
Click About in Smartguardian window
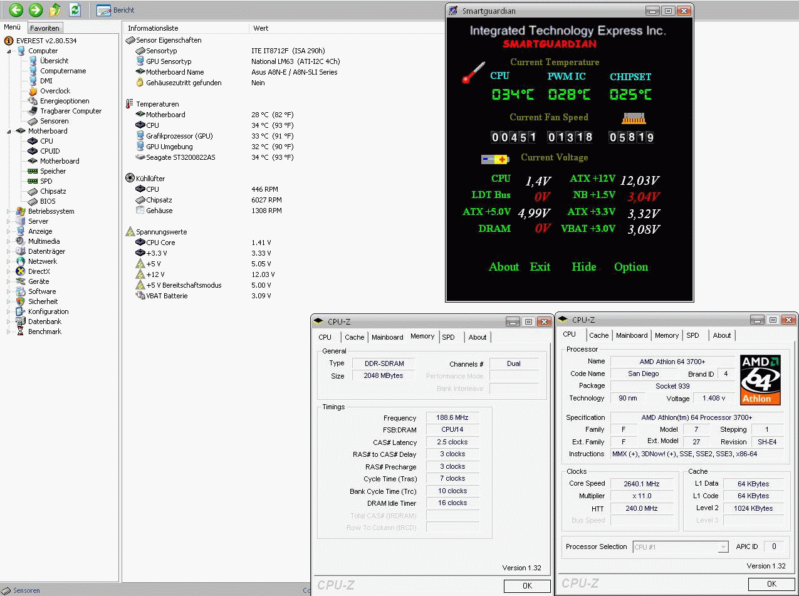point(504,267)
